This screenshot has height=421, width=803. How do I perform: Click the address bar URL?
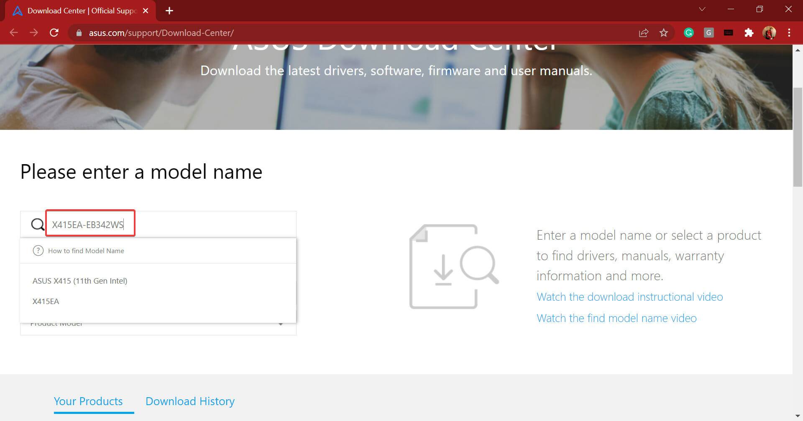coord(161,33)
